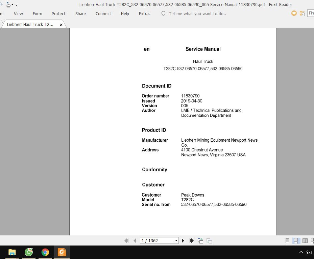Image resolution: width=314 pixels, height=259 pixels.
Task: Select the touch/mouse mode hand icon
Action: pyautogui.click(x=8, y=4)
